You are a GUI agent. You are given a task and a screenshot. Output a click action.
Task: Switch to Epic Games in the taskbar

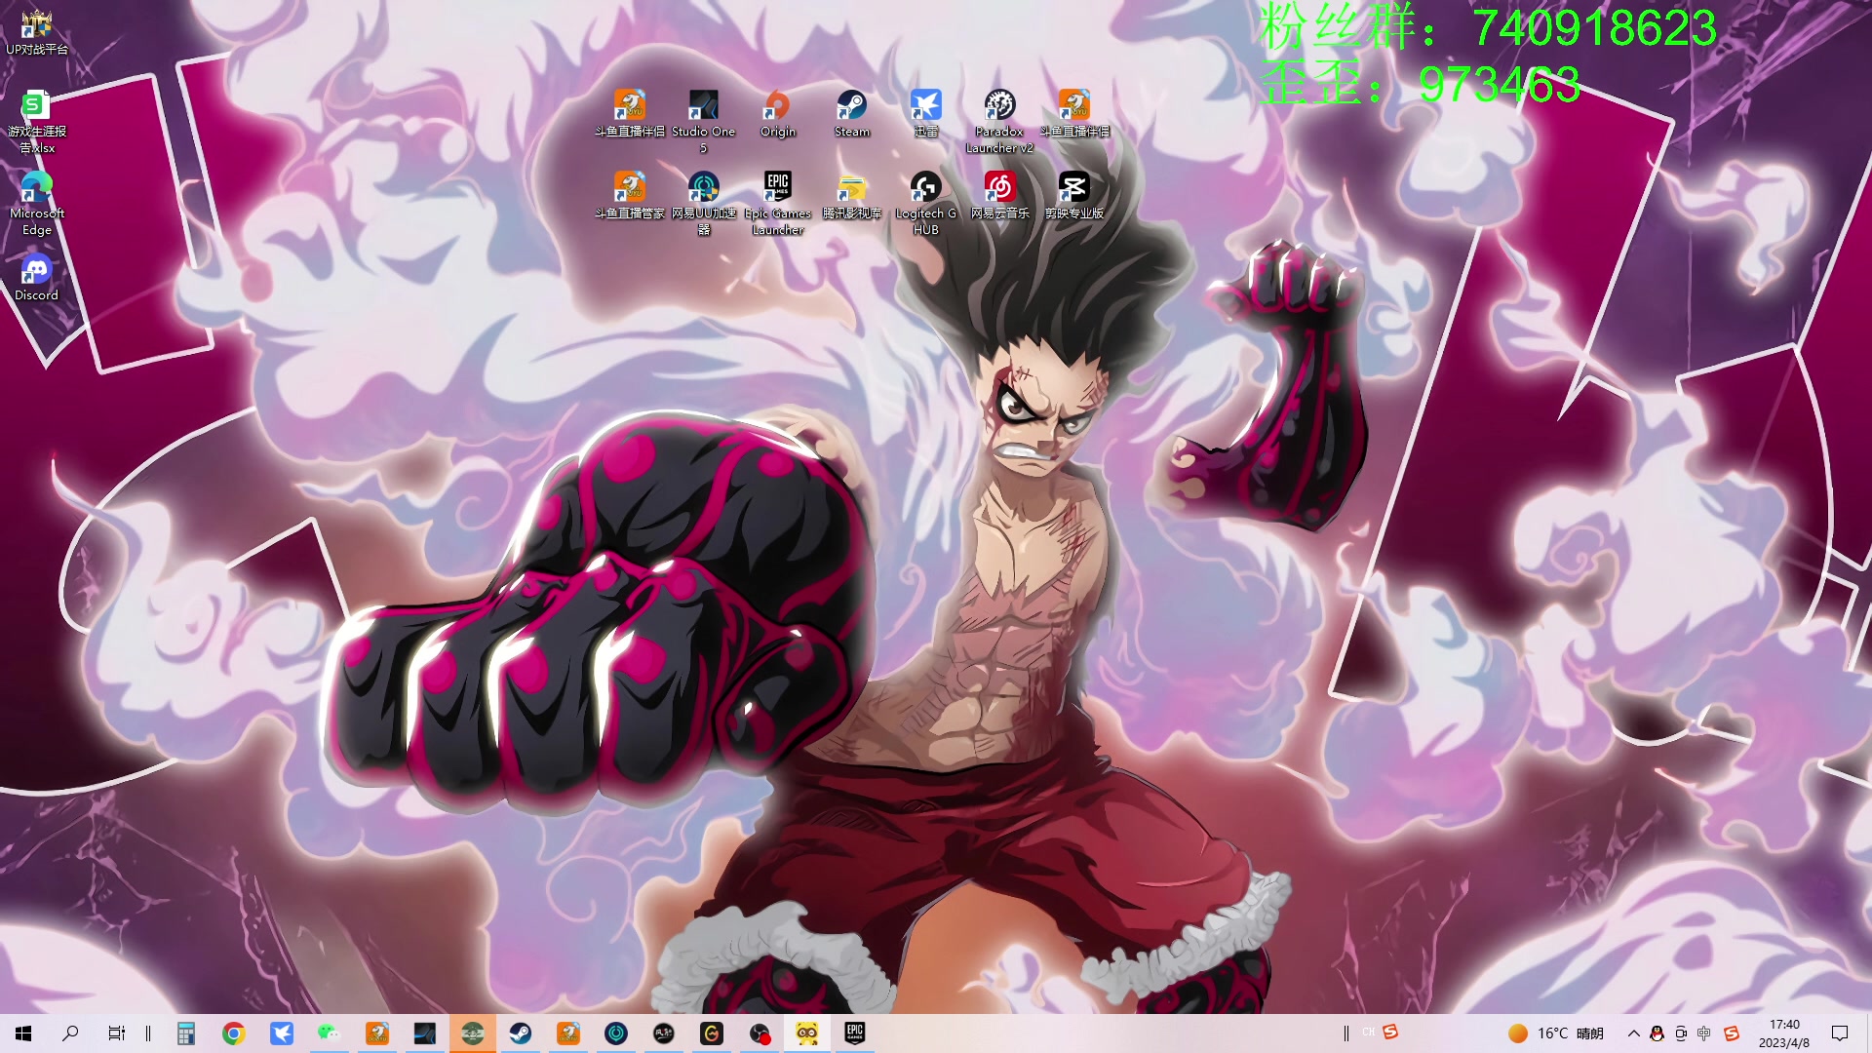click(x=855, y=1033)
